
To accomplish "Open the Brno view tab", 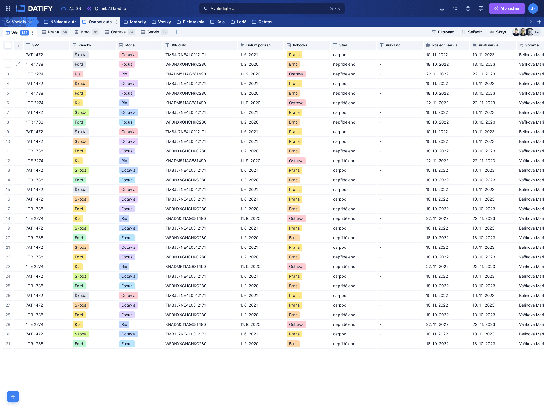I will [86, 32].
